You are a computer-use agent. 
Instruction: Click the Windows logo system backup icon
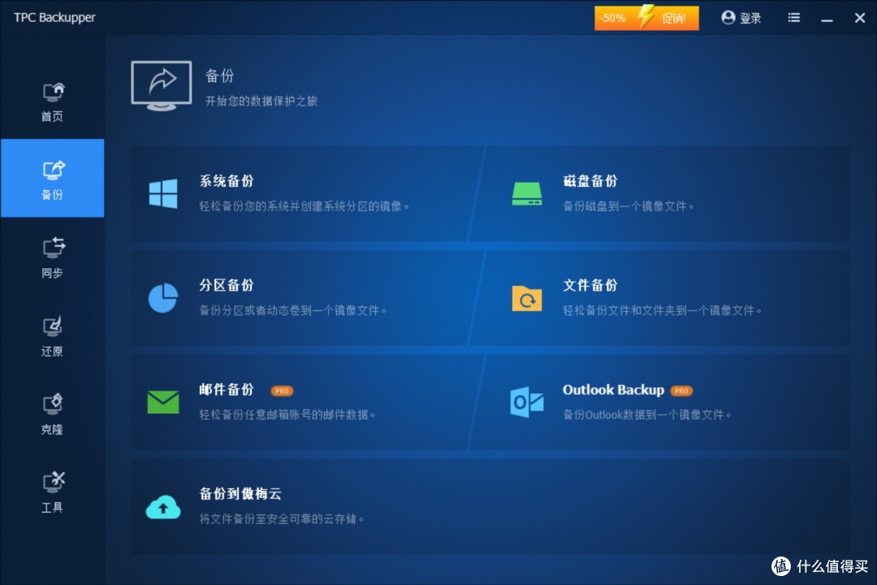point(163,193)
